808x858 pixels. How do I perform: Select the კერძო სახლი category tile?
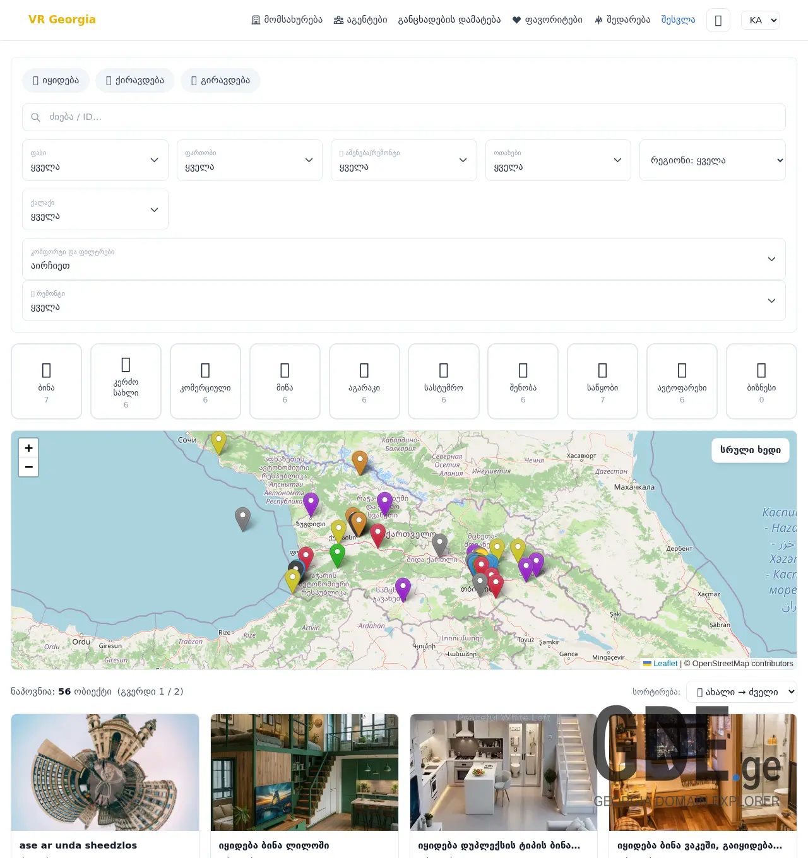point(126,381)
